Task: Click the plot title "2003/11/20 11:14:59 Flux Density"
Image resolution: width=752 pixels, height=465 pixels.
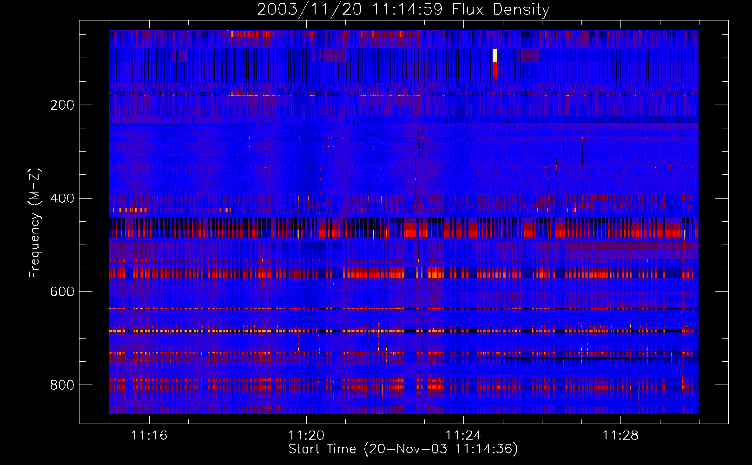Action: [x=403, y=10]
